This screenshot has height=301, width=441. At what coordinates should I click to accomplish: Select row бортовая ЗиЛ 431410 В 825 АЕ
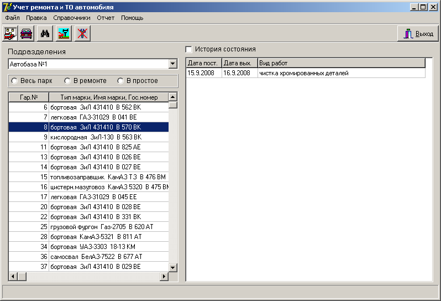(x=88, y=147)
